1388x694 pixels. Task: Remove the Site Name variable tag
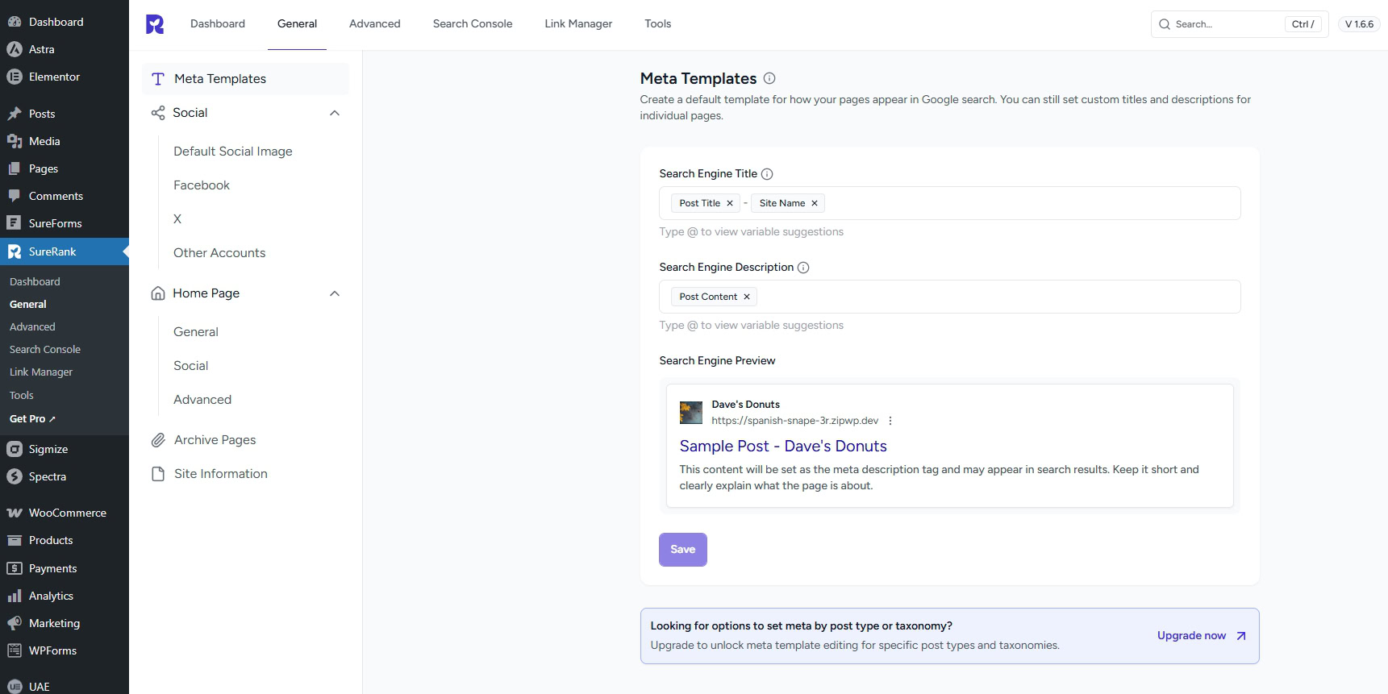(815, 203)
